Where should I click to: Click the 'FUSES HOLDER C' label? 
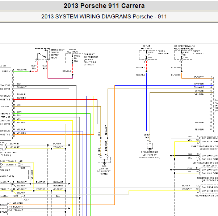click(198, 52)
